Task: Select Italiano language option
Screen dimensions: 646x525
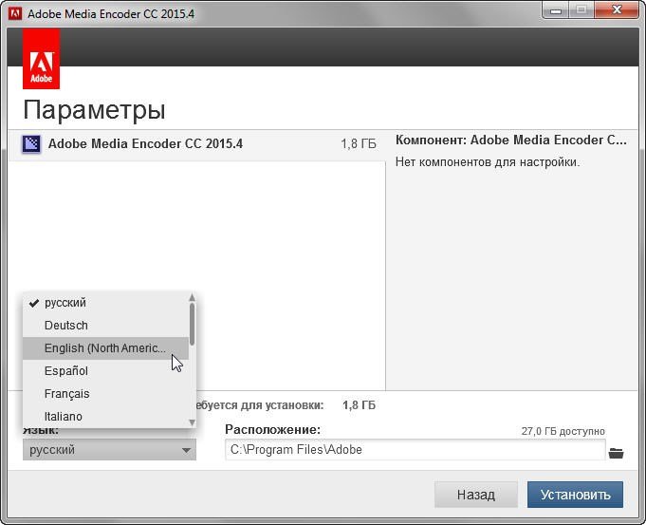Action: 105,417
